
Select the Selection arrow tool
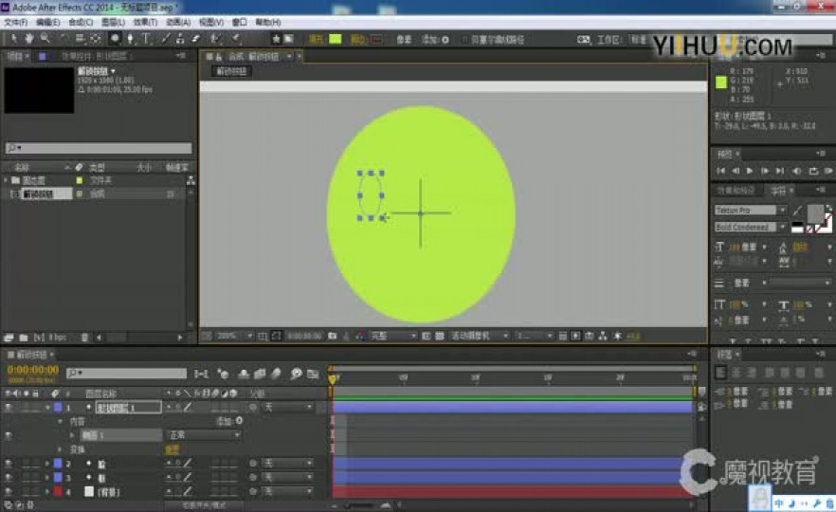point(13,38)
